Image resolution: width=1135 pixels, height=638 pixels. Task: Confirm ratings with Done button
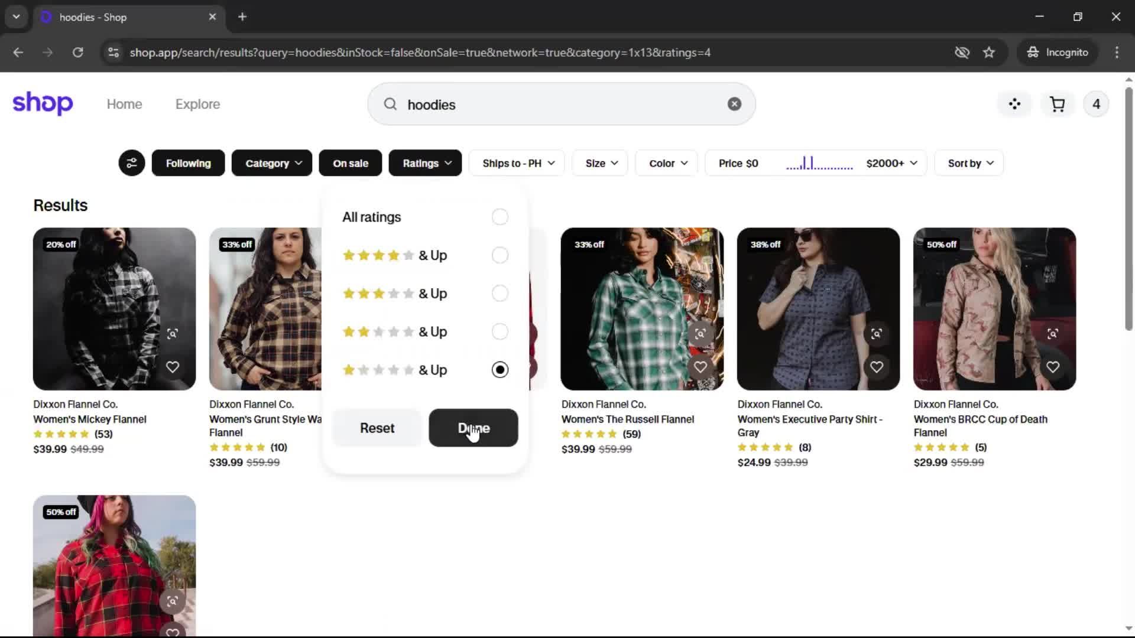point(473,428)
